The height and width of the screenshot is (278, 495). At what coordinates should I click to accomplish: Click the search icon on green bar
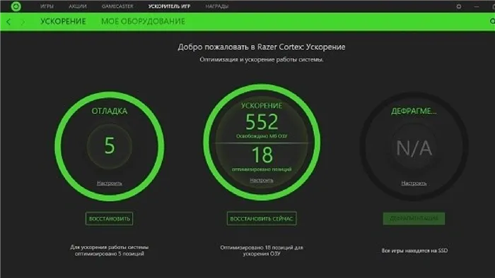(492, 21)
